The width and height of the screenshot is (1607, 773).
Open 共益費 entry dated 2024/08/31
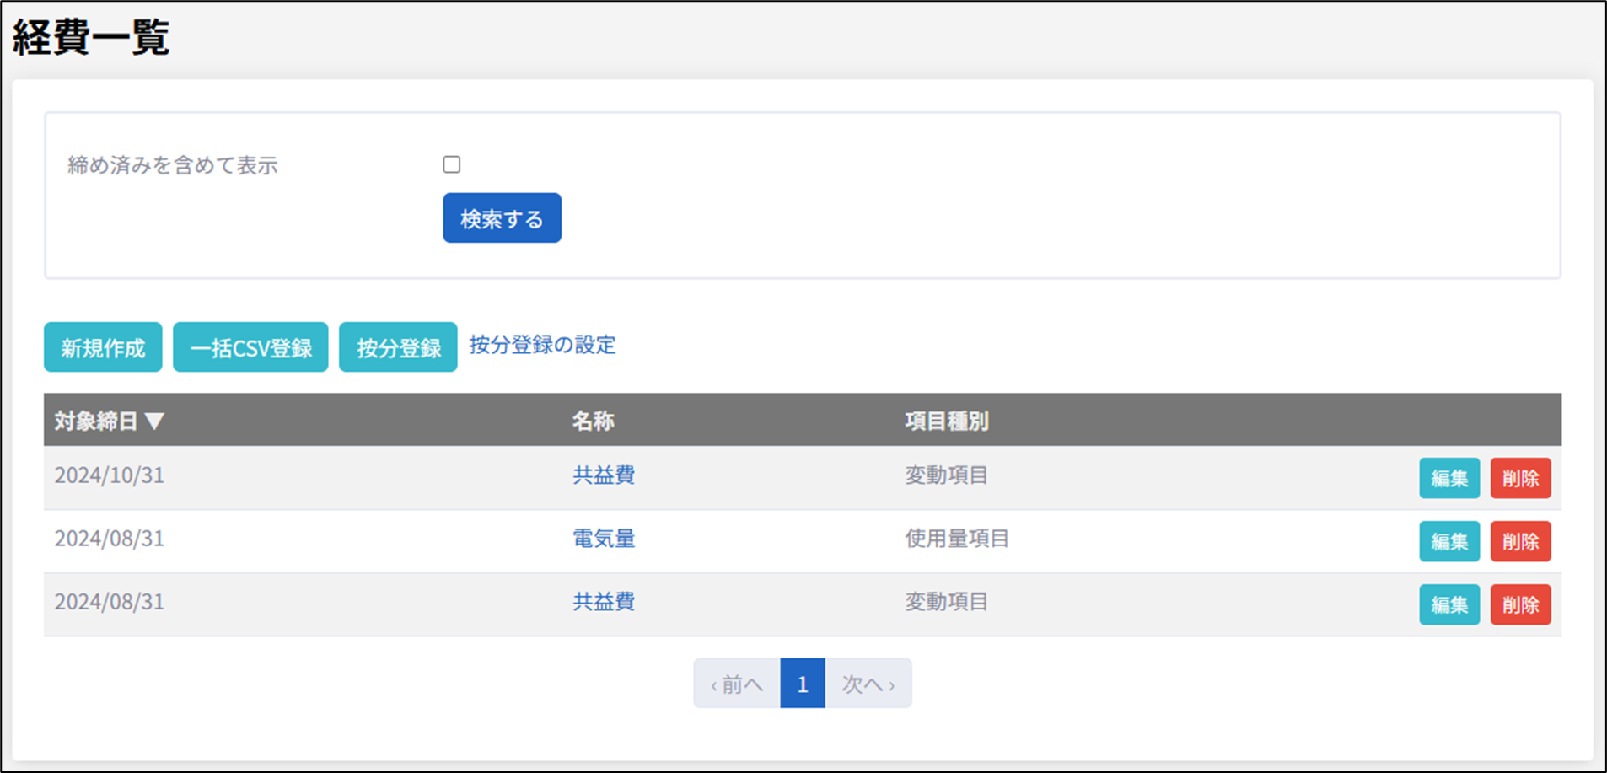pos(604,602)
